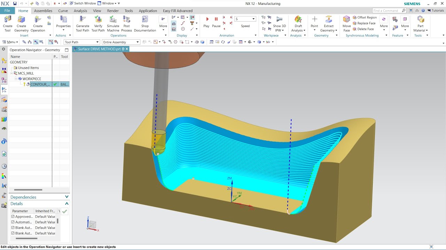Open the File menu
Image resolution: width=446 pixels, height=250 pixels.
(7, 11)
